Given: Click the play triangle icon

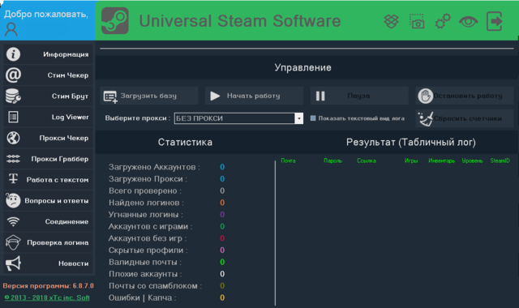Looking at the screenshot, I should (x=215, y=96).
